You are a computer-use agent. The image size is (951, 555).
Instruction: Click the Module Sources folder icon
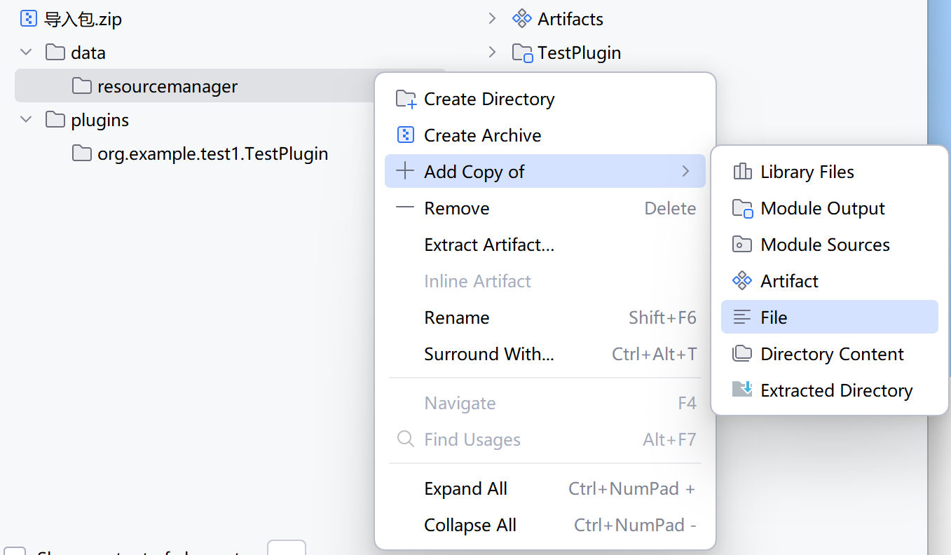pyautogui.click(x=741, y=245)
